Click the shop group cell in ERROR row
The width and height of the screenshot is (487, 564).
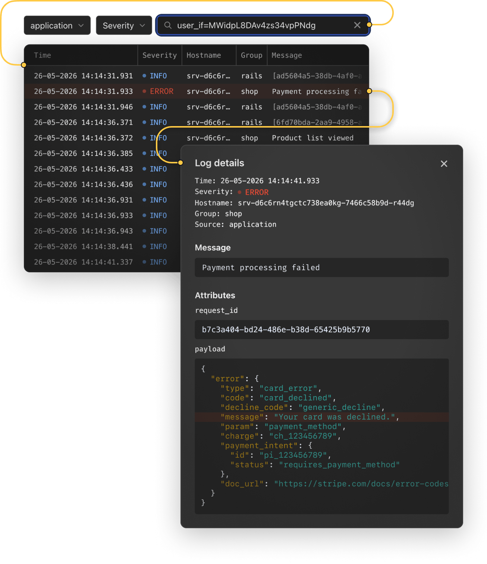tap(249, 91)
